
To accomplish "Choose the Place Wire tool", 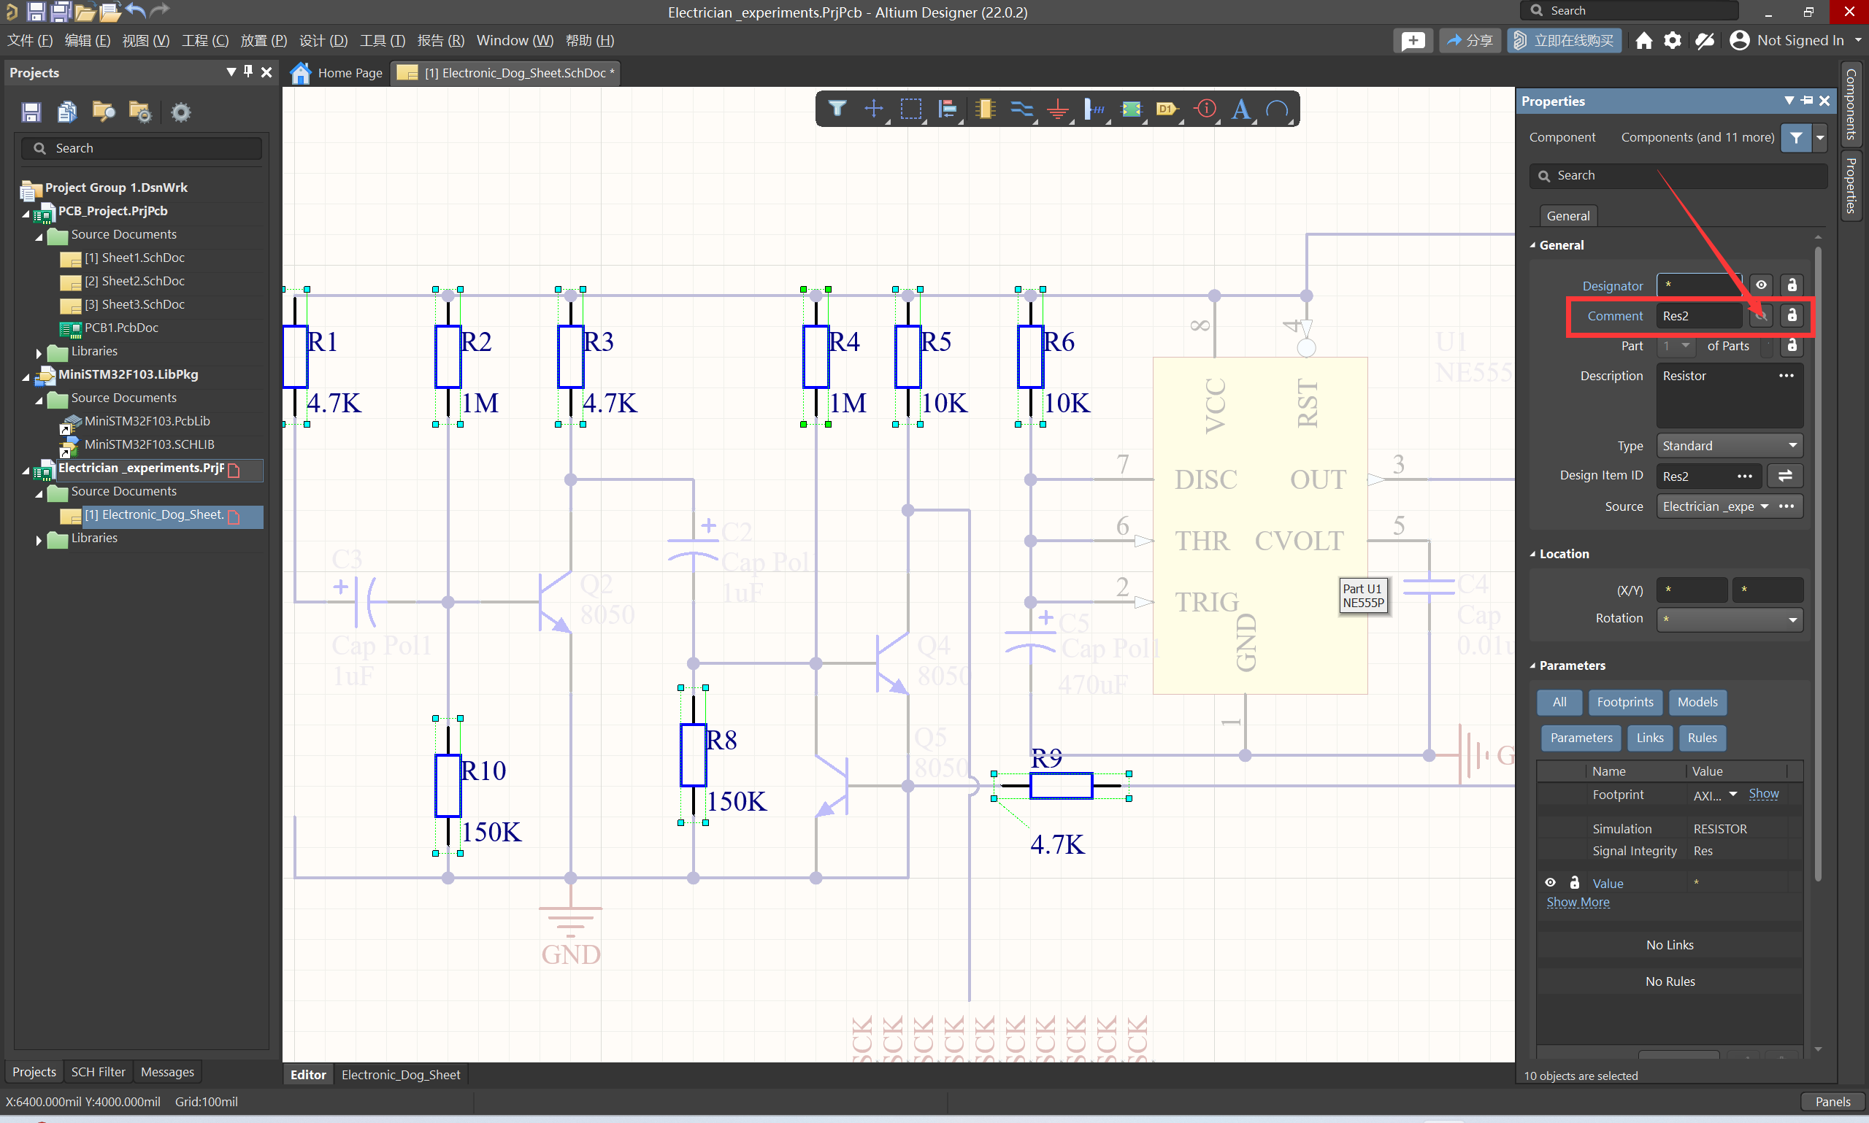I will point(1021,109).
